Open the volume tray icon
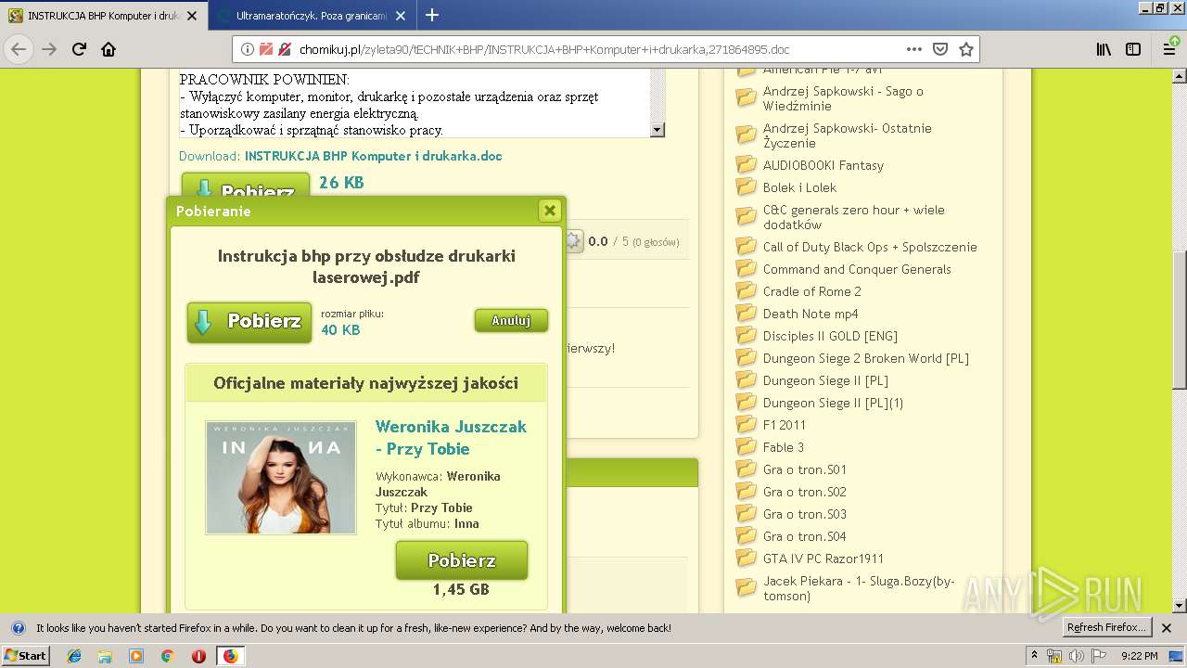Image resolution: width=1187 pixels, height=668 pixels. click(x=1076, y=656)
